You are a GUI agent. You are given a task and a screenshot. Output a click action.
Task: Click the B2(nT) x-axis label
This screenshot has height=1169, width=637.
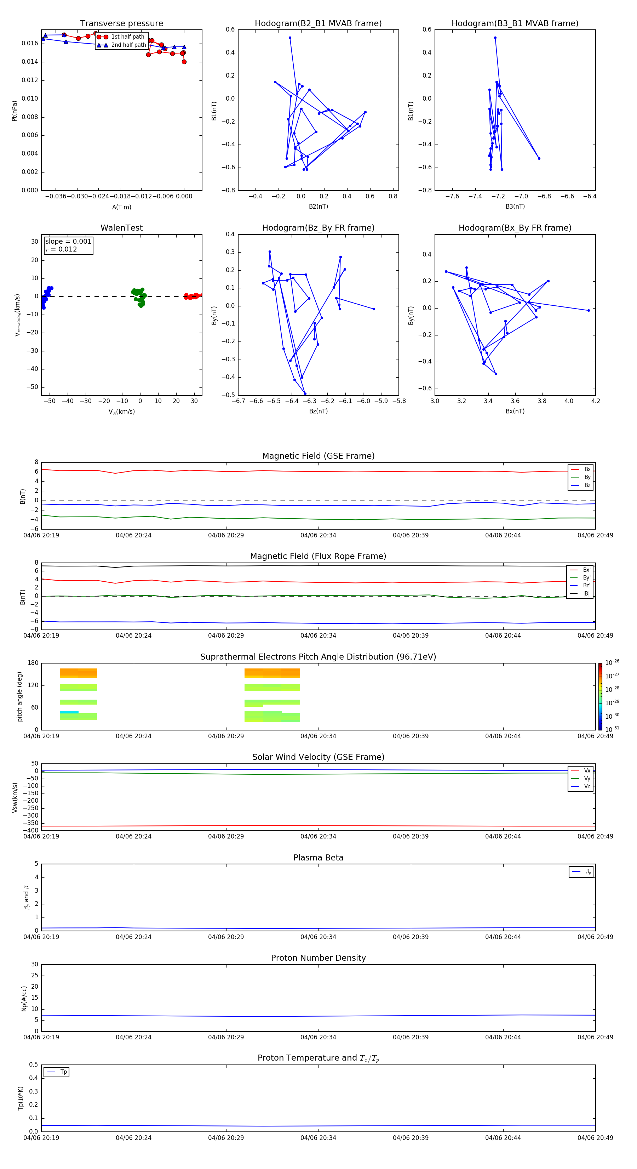[318, 207]
